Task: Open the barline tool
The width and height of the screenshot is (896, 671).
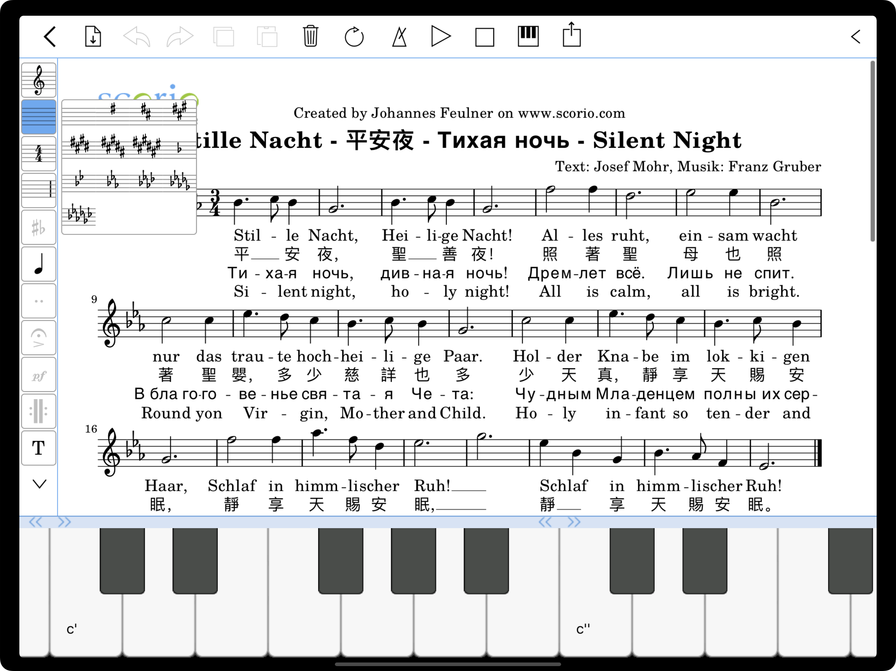Action: (x=38, y=191)
